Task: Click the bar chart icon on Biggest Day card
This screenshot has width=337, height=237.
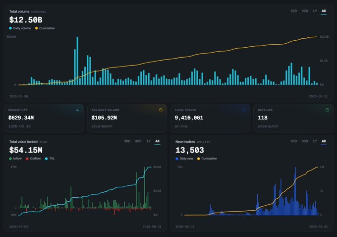Action: pos(78,110)
